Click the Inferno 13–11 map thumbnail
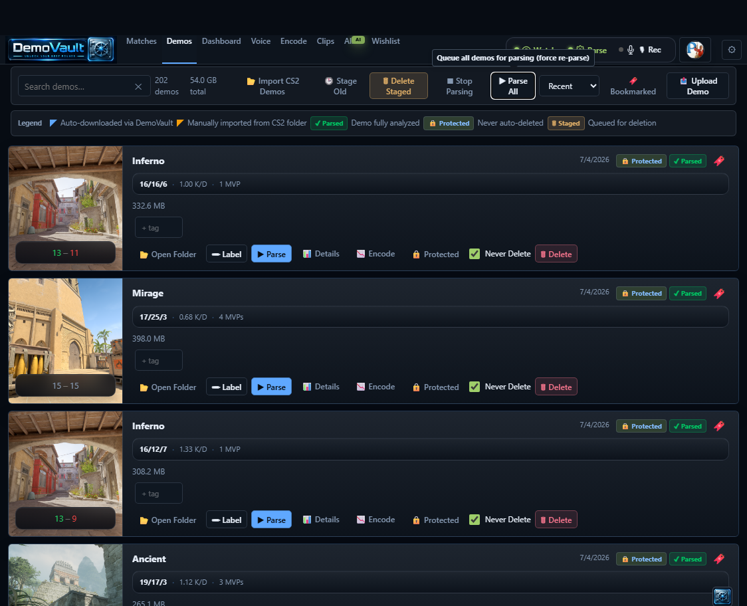Screen dimensions: 747x606 [65, 208]
